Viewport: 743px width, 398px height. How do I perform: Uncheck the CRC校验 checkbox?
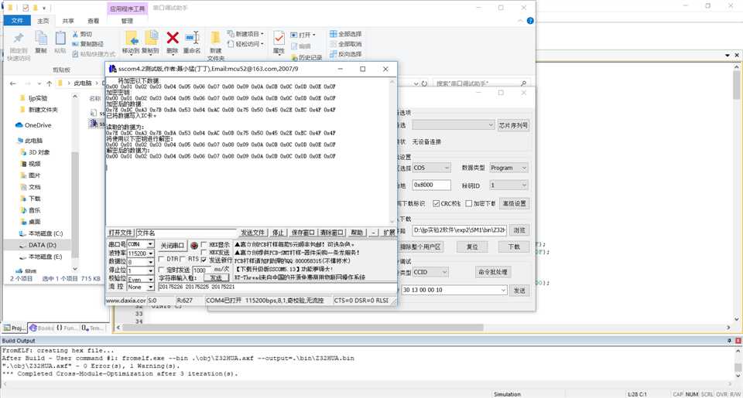[436, 203]
